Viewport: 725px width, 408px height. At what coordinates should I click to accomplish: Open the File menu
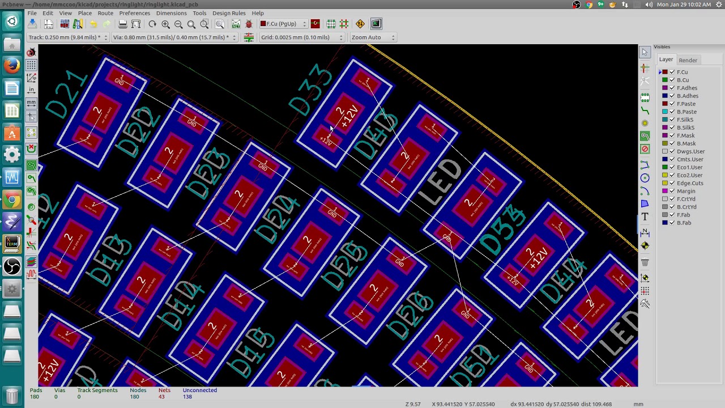pyautogui.click(x=32, y=13)
